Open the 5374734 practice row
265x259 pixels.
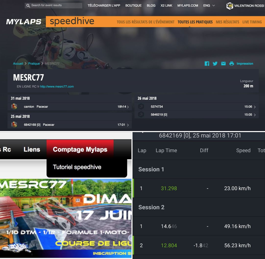tap(196, 107)
